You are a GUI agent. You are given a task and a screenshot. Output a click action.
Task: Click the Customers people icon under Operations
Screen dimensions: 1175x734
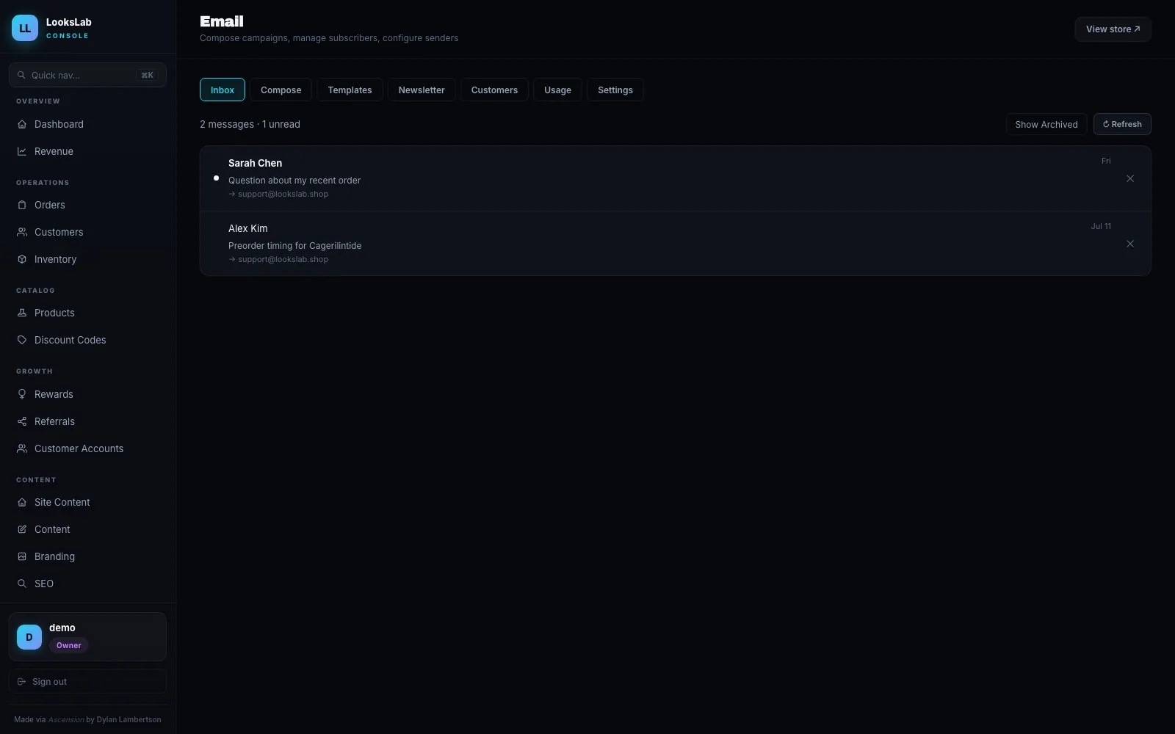coord(22,232)
